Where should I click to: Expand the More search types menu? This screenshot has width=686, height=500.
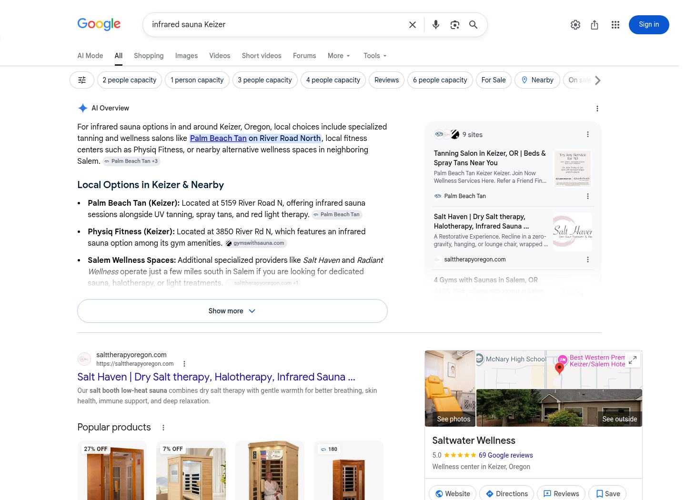[339, 56]
